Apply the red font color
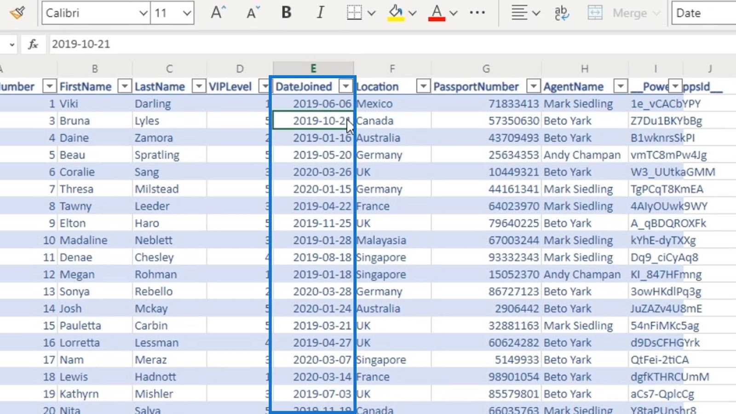The image size is (736, 414). coord(437,13)
